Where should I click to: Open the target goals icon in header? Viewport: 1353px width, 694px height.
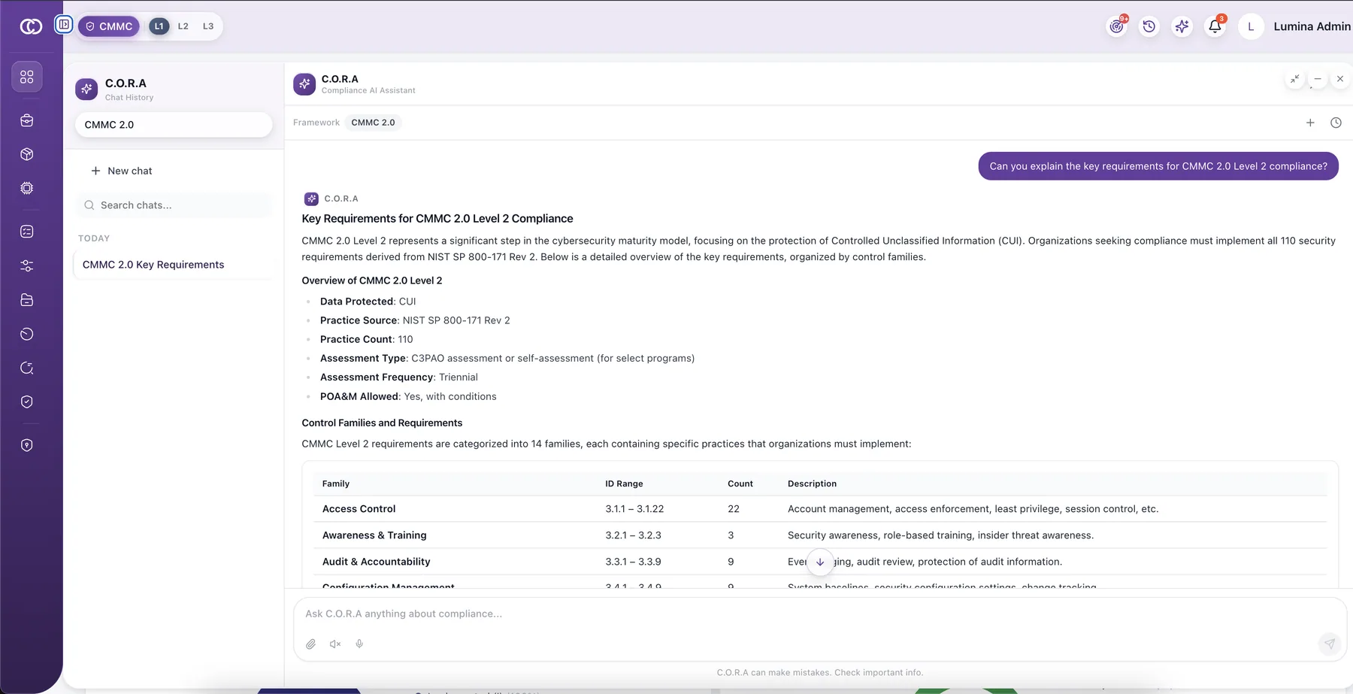(1117, 26)
